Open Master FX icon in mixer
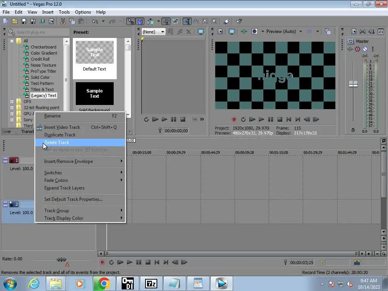Image resolution: width=388 pixels, height=291 pixels. pos(350,49)
